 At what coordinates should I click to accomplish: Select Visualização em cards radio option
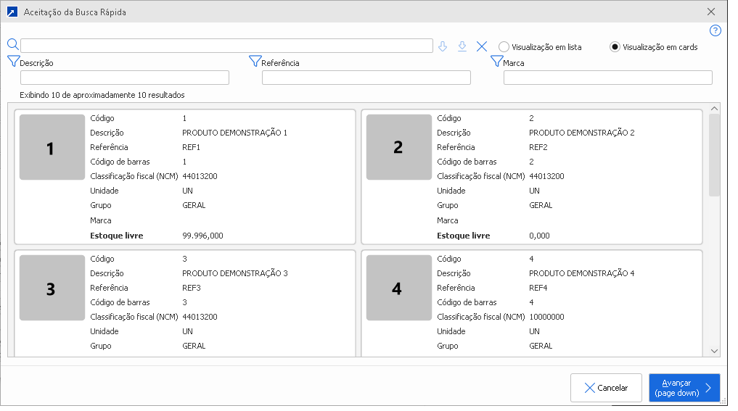point(615,47)
